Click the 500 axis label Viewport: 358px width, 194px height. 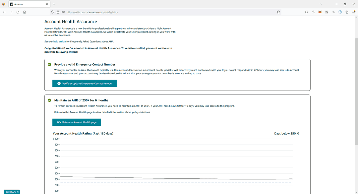point(56,168)
